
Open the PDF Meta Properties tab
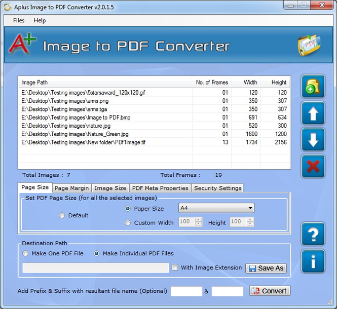click(x=160, y=188)
